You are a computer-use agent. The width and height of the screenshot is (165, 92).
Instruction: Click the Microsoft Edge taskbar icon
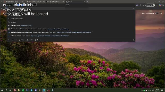(44, 90)
